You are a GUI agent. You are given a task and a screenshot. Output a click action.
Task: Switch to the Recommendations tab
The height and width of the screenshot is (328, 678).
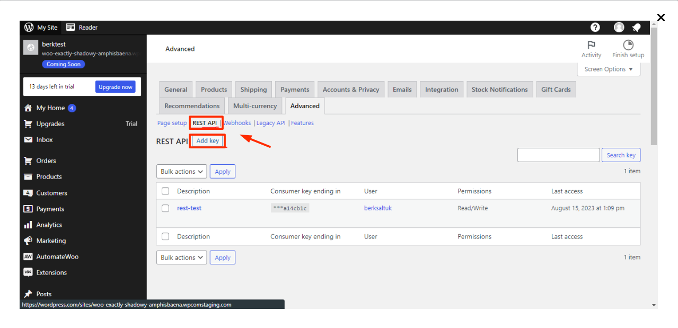point(192,106)
